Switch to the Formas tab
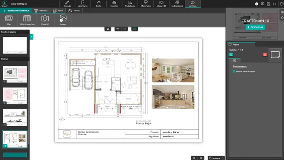This screenshot has width=284, height=160. click(74, 11)
